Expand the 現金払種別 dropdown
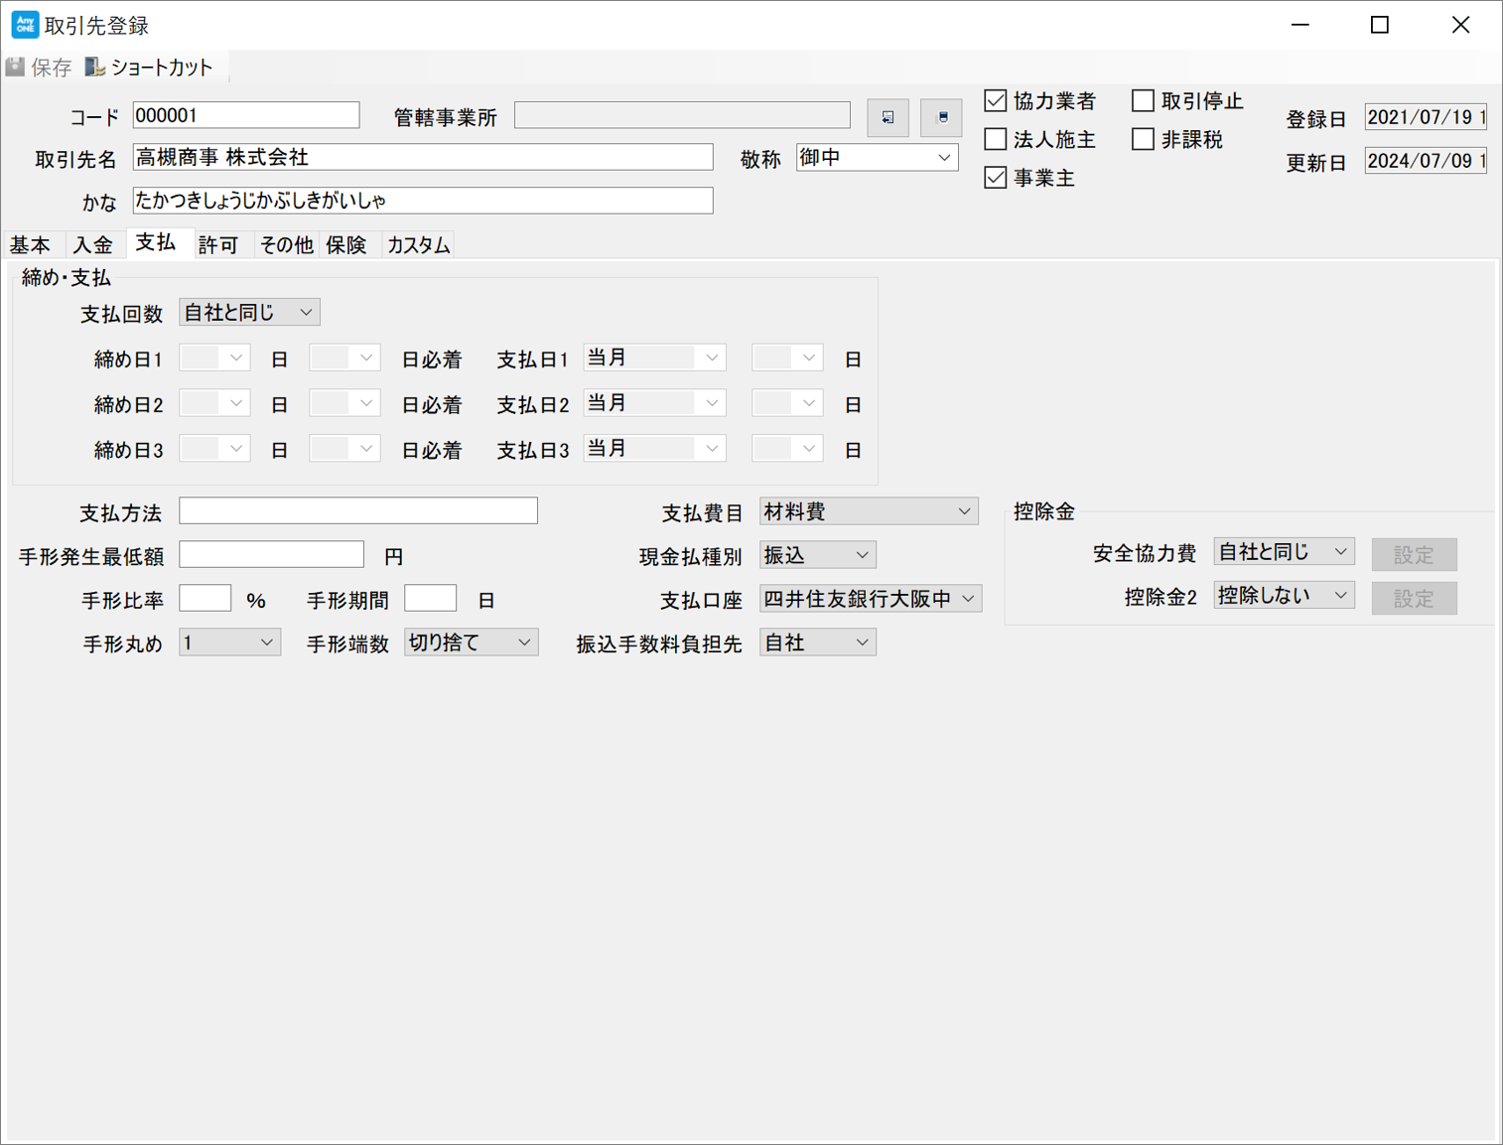Viewport: 1503px width, 1145px height. tap(817, 555)
